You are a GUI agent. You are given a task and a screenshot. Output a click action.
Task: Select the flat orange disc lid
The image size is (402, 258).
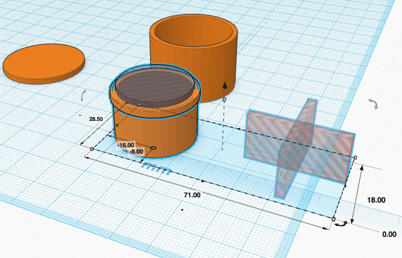point(44,63)
